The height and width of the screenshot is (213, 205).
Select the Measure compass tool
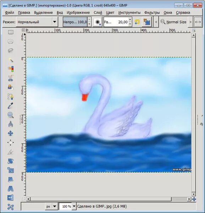pyautogui.click(x=10, y=124)
